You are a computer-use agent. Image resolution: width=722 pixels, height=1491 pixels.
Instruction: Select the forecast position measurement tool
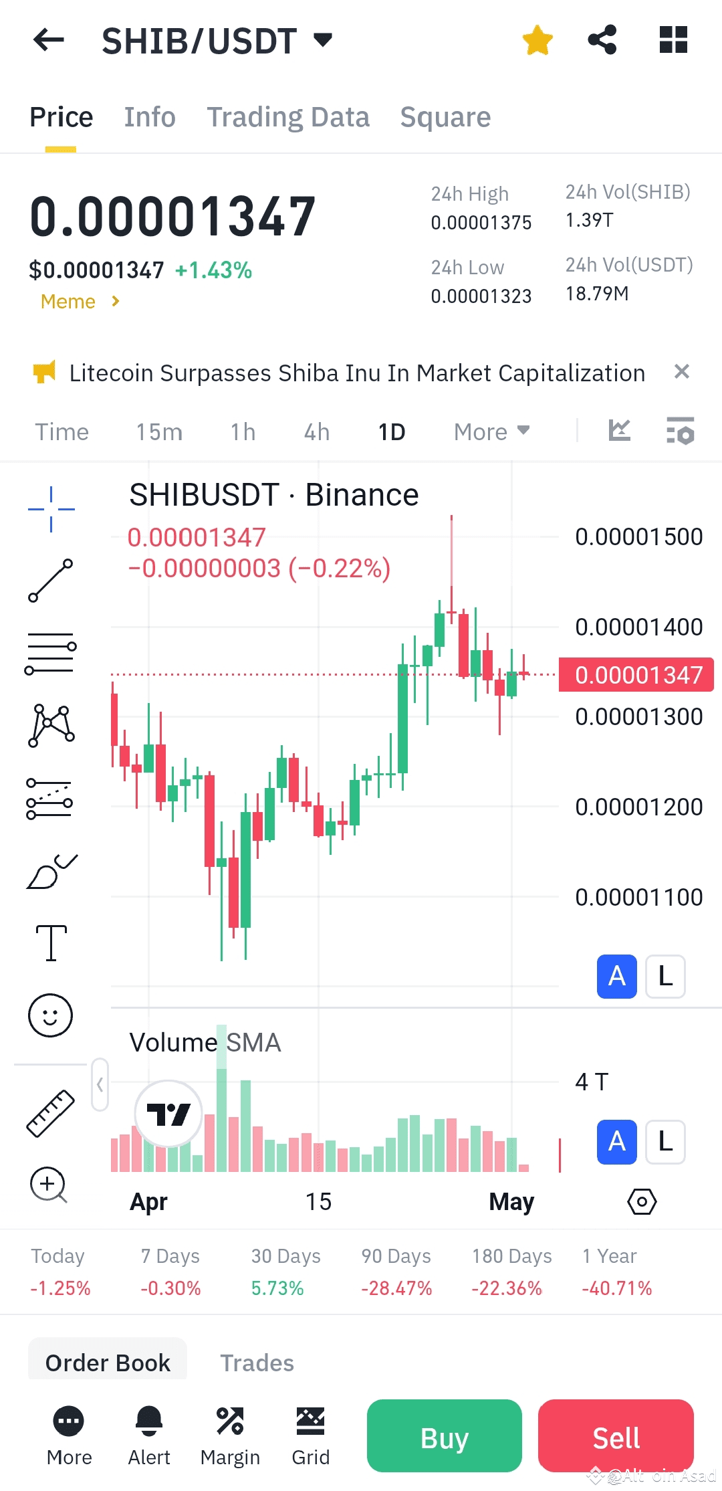50,799
